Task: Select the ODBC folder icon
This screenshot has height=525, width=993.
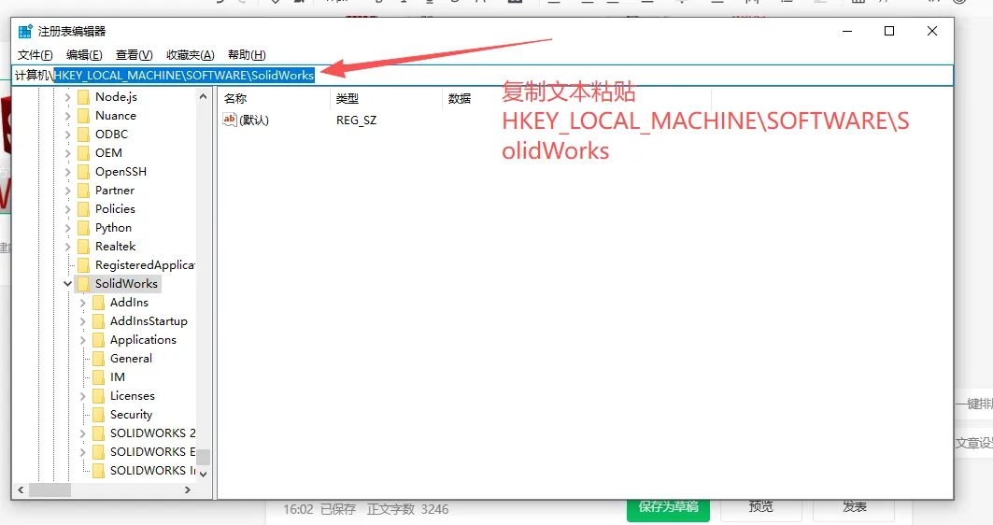Action: tap(83, 135)
